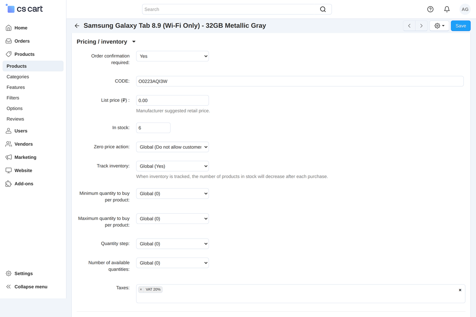Image resolution: width=476 pixels, height=317 pixels.
Task: Click 'Manufacturer suggested retail price.' hint text
Action: point(173,111)
